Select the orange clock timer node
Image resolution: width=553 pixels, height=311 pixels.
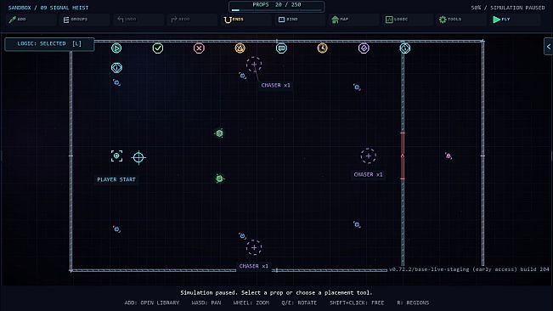click(322, 48)
